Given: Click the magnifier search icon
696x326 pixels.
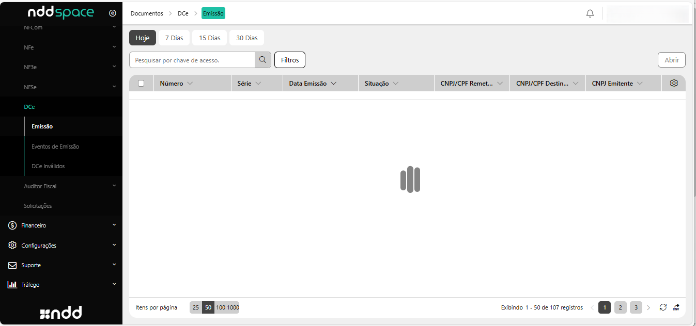Looking at the screenshot, I should point(263,60).
